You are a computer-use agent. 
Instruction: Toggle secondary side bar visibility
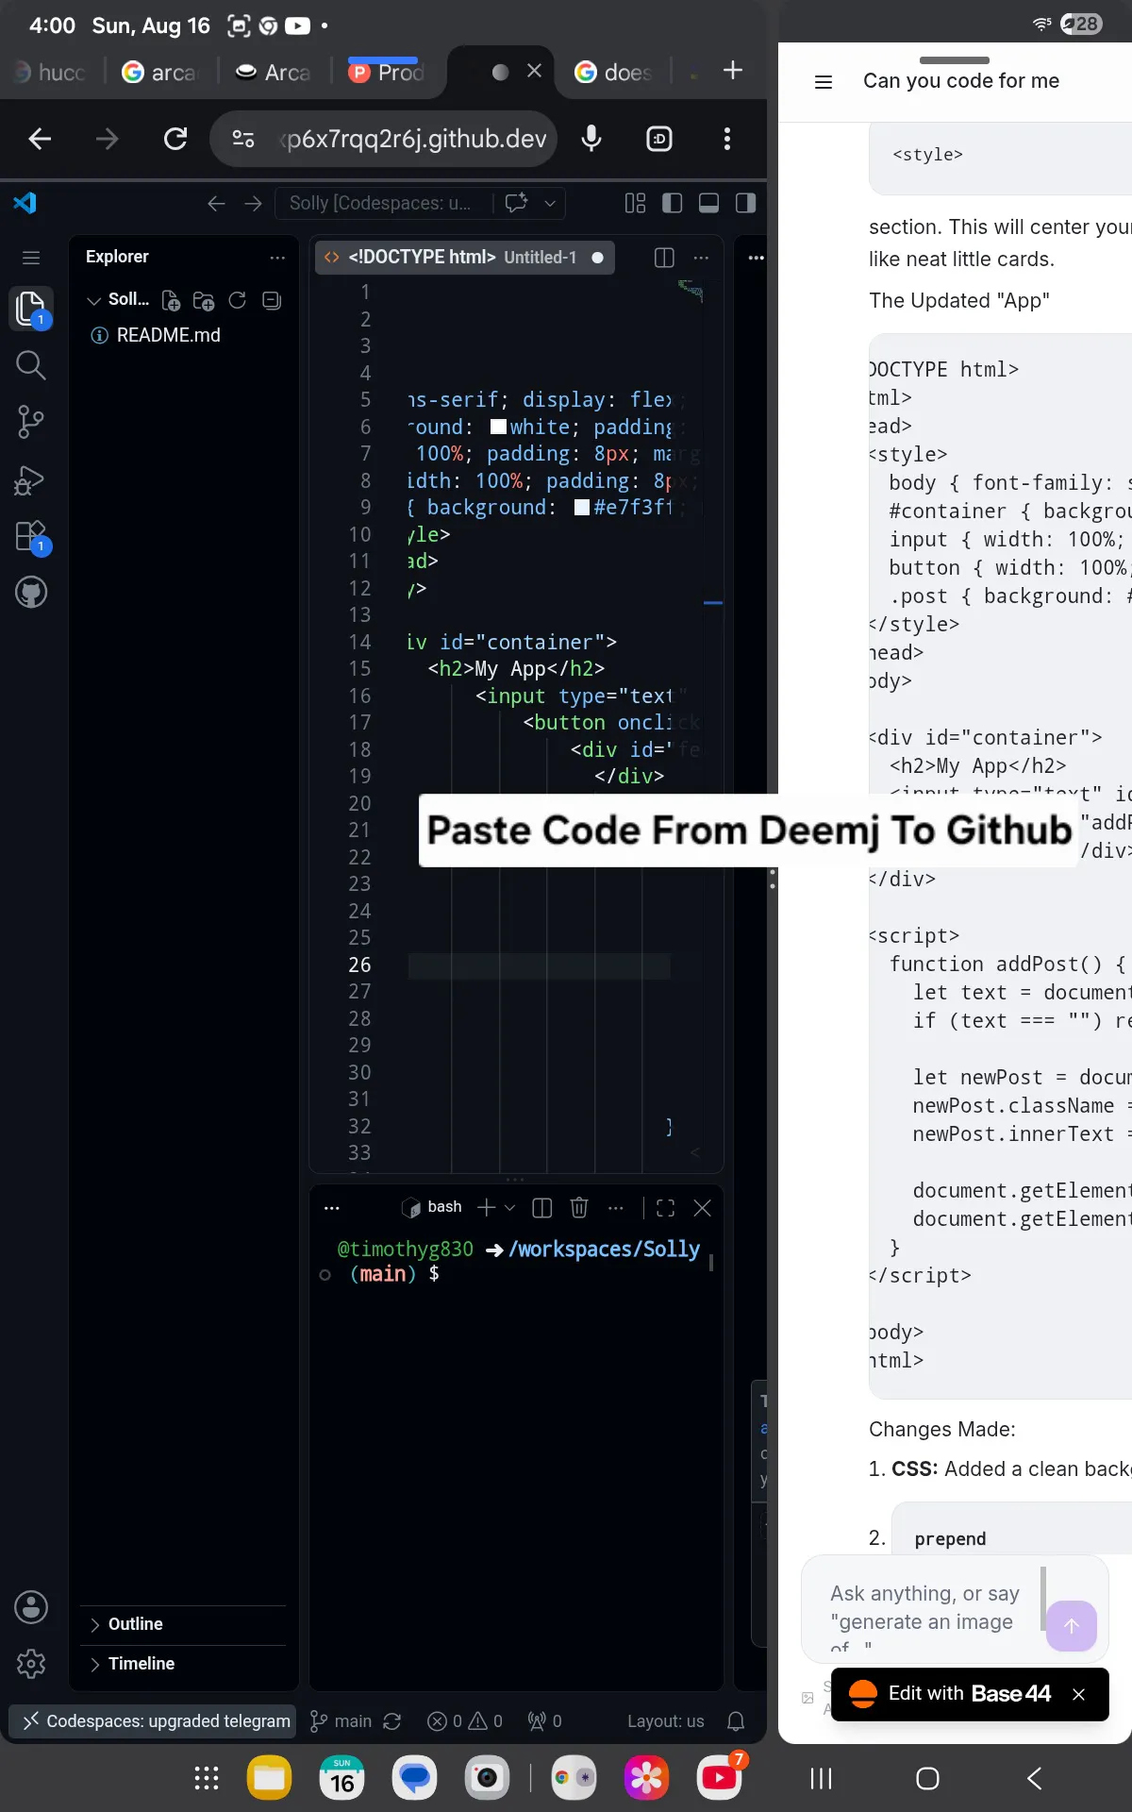click(745, 203)
